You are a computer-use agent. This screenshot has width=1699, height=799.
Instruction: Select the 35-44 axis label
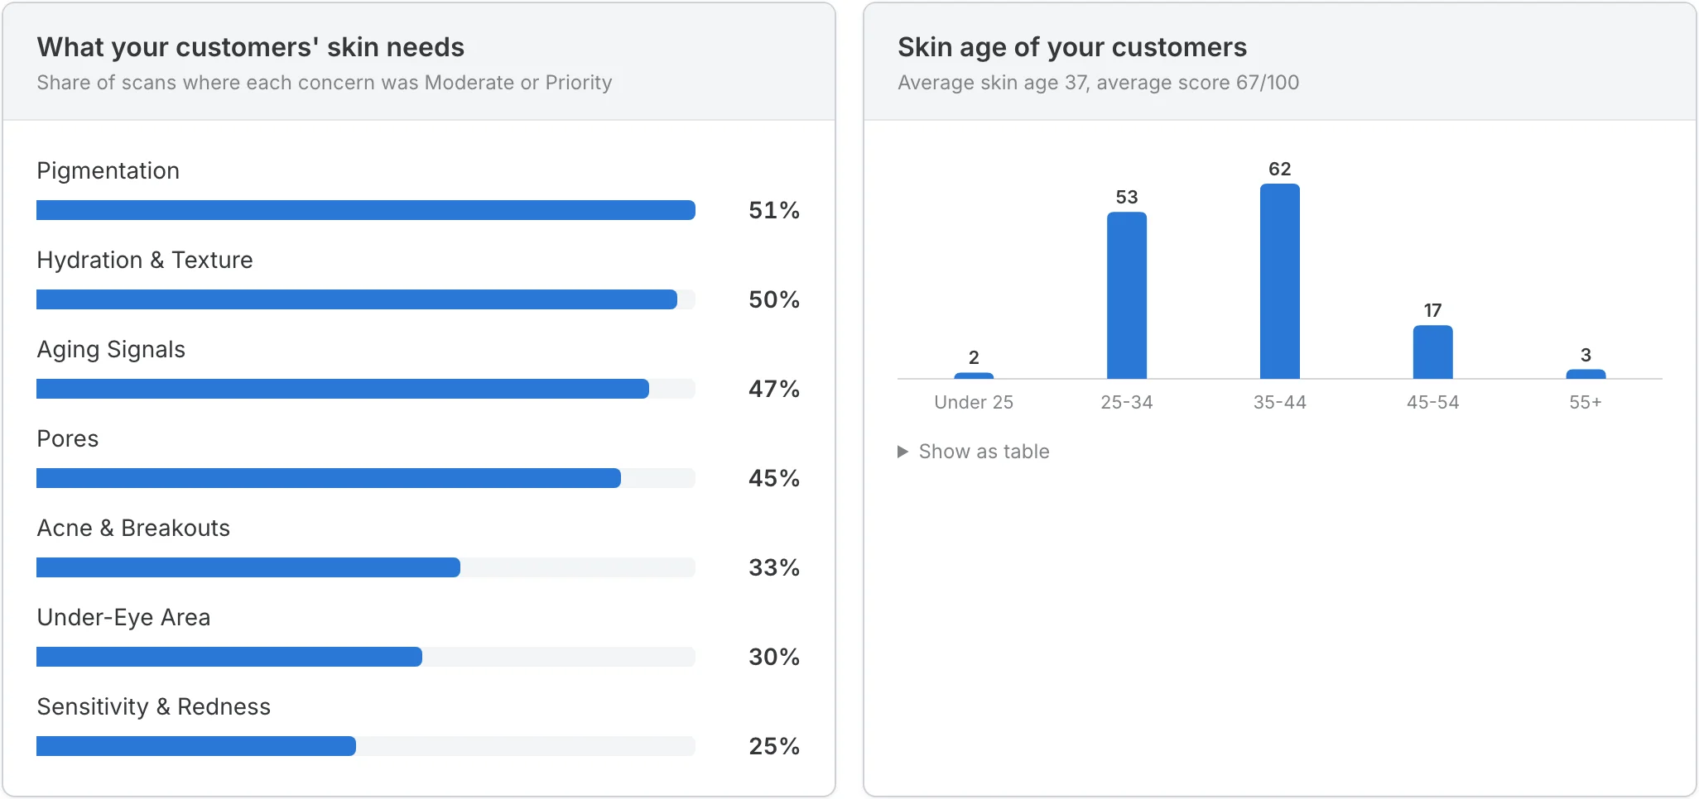[1280, 402]
